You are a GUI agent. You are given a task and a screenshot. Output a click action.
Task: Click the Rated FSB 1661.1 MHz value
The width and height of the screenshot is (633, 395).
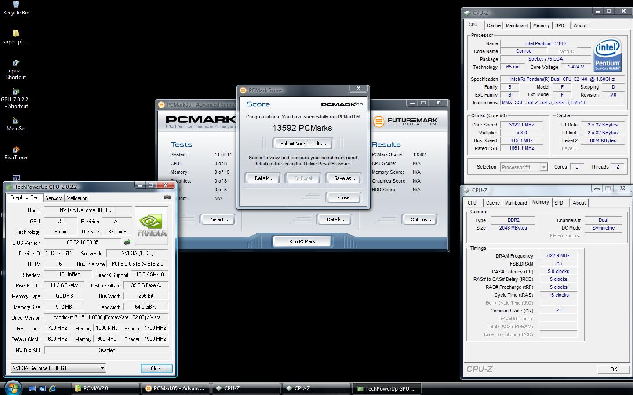coord(521,148)
